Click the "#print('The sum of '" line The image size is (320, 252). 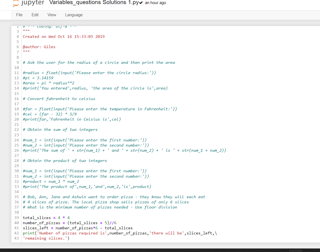(124, 150)
